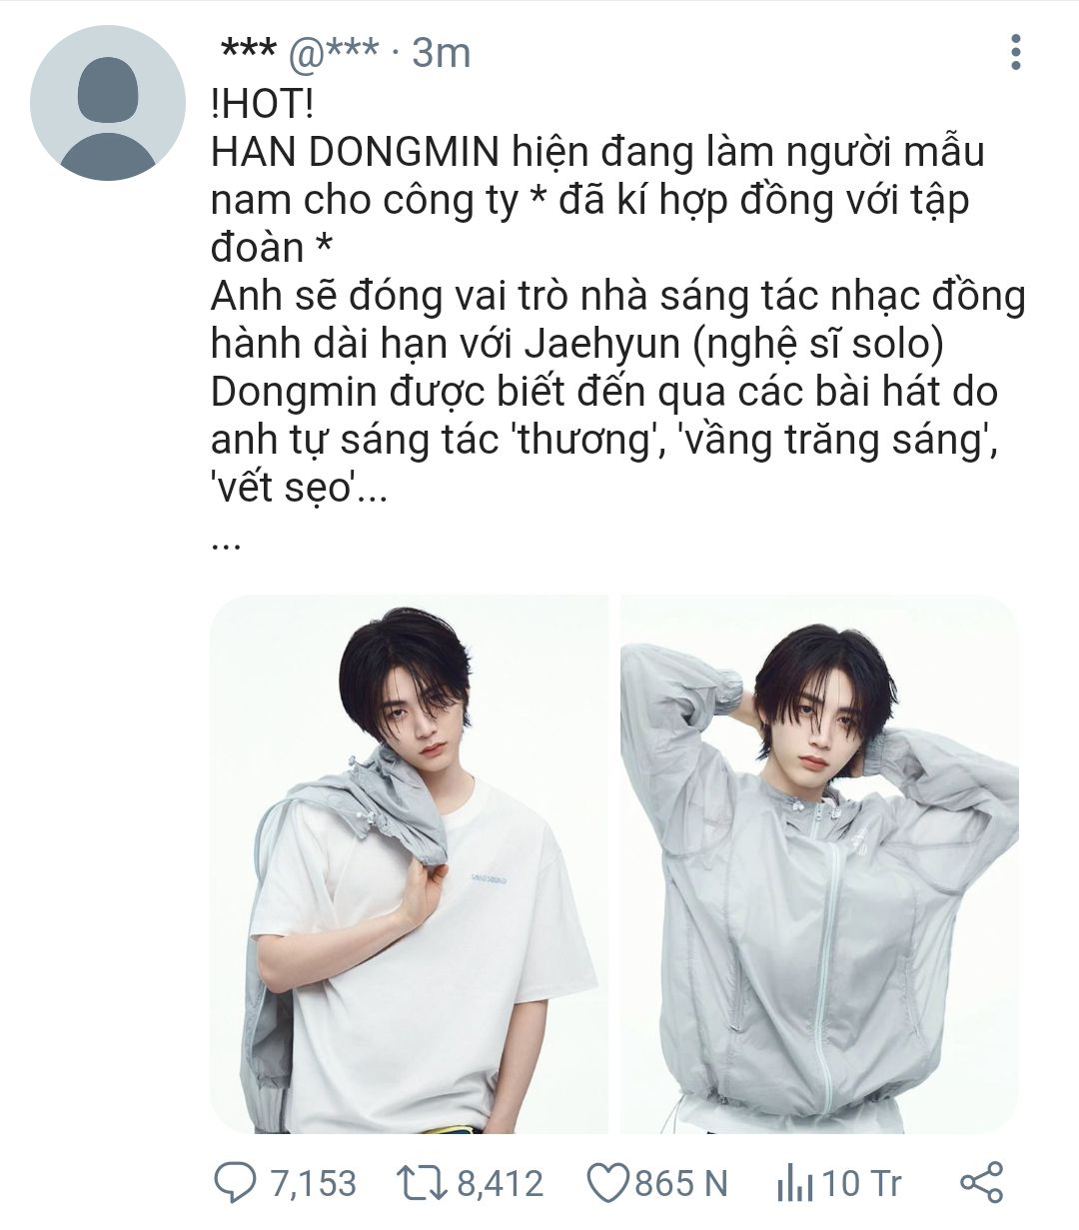Open the right photo with gray jacket

pyautogui.click(x=819, y=864)
